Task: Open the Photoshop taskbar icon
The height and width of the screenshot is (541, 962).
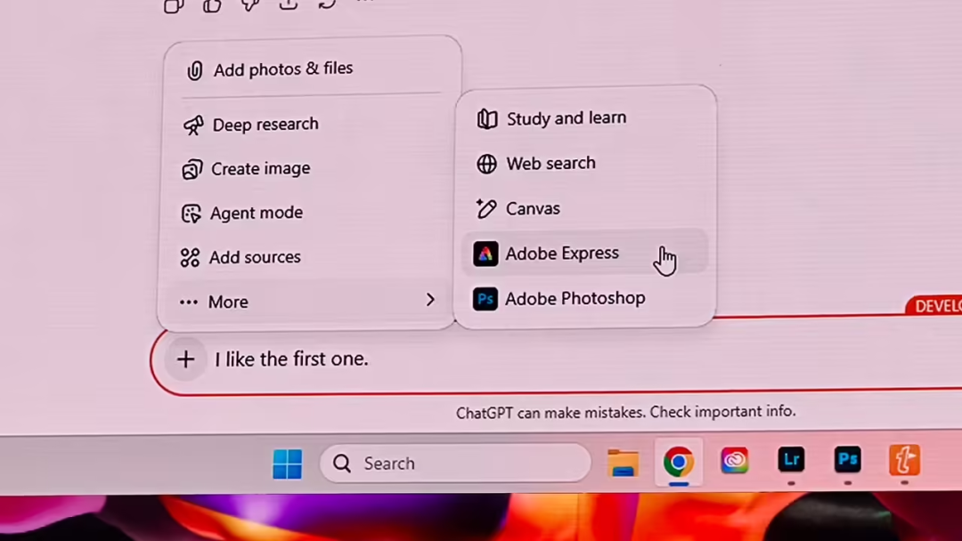Action: point(848,460)
